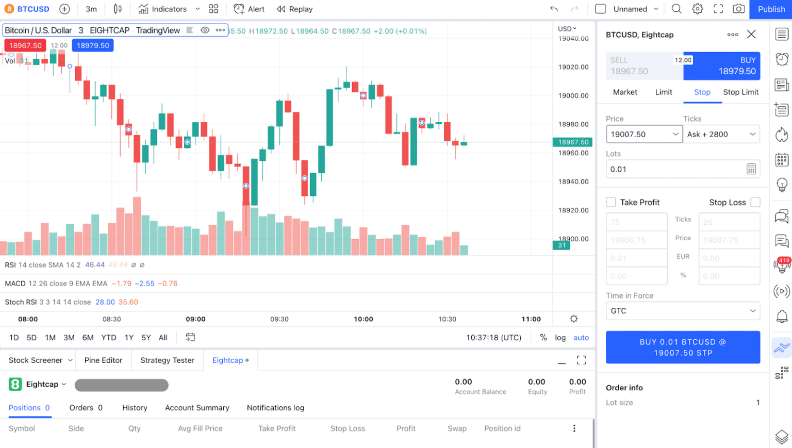Open the Time in Force GTC dropdown
Screen dimensions: 792x448
(683, 311)
